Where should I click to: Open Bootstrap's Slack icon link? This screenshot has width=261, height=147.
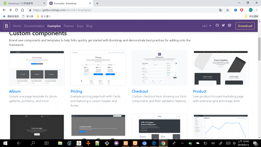[229, 25]
